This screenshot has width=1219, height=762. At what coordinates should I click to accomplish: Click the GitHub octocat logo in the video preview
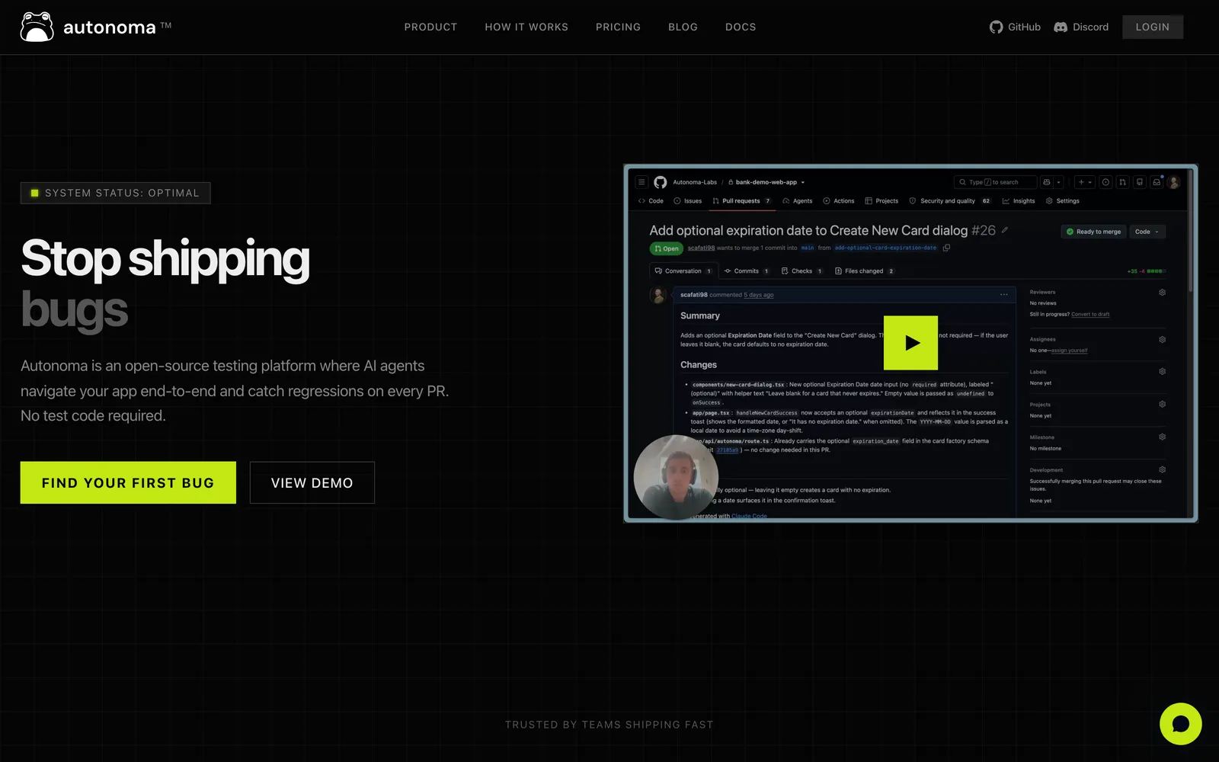pos(661,182)
